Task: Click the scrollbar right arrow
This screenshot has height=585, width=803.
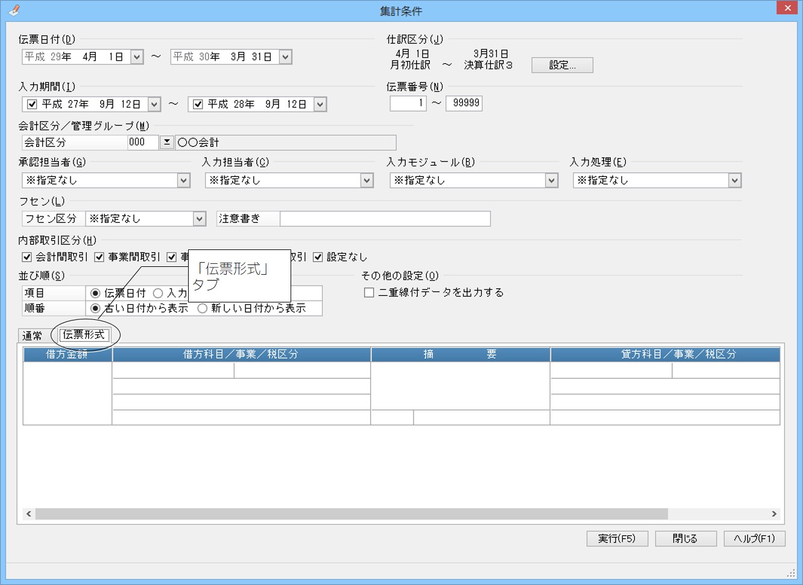Action: [x=774, y=514]
